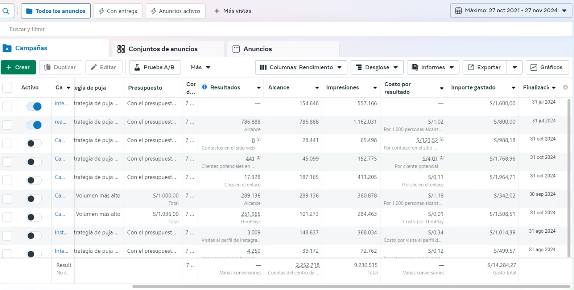Open the date range picker
The height and width of the screenshot is (290, 574).
pyautogui.click(x=511, y=11)
